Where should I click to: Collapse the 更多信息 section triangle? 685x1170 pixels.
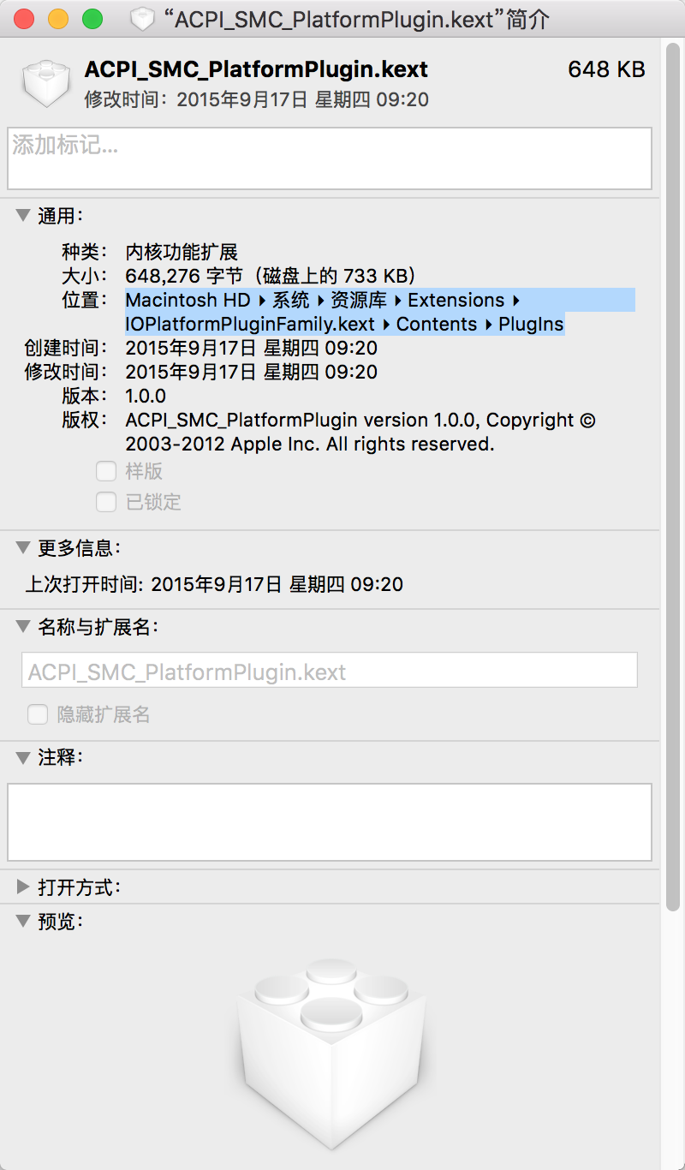tap(23, 547)
